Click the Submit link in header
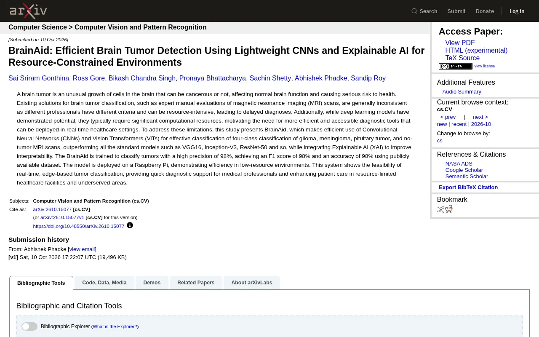539x337 pixels. pyautogui.click(x=456, y=11)
